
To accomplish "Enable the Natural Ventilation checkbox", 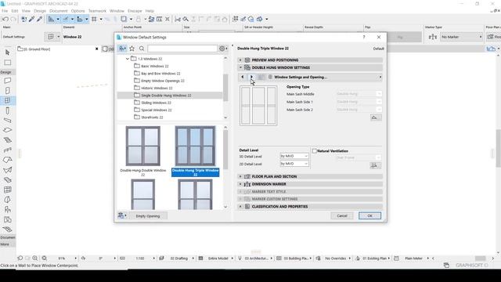I will [x=315, y=151].
